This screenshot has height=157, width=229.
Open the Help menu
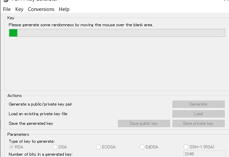pyautogui.click(x=64, y=9)
